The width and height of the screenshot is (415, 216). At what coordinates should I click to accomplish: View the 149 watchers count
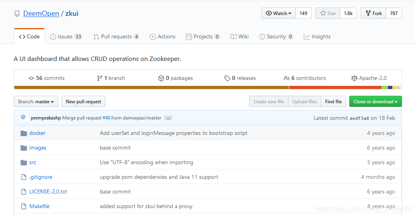(303, 13)
